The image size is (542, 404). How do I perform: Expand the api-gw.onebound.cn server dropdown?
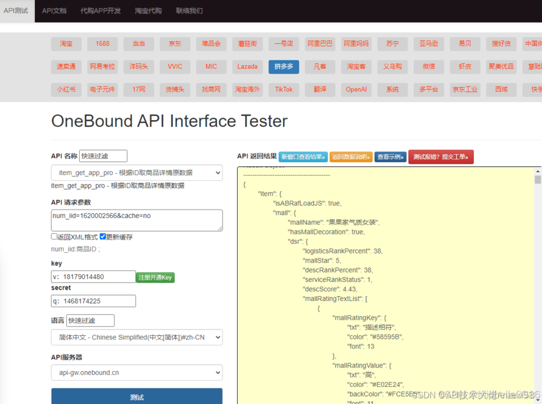click(x=137, y=372)
